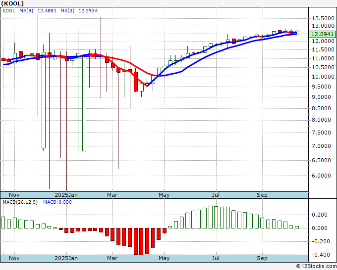Click the 10.0000 price axis label

(323, 77)
